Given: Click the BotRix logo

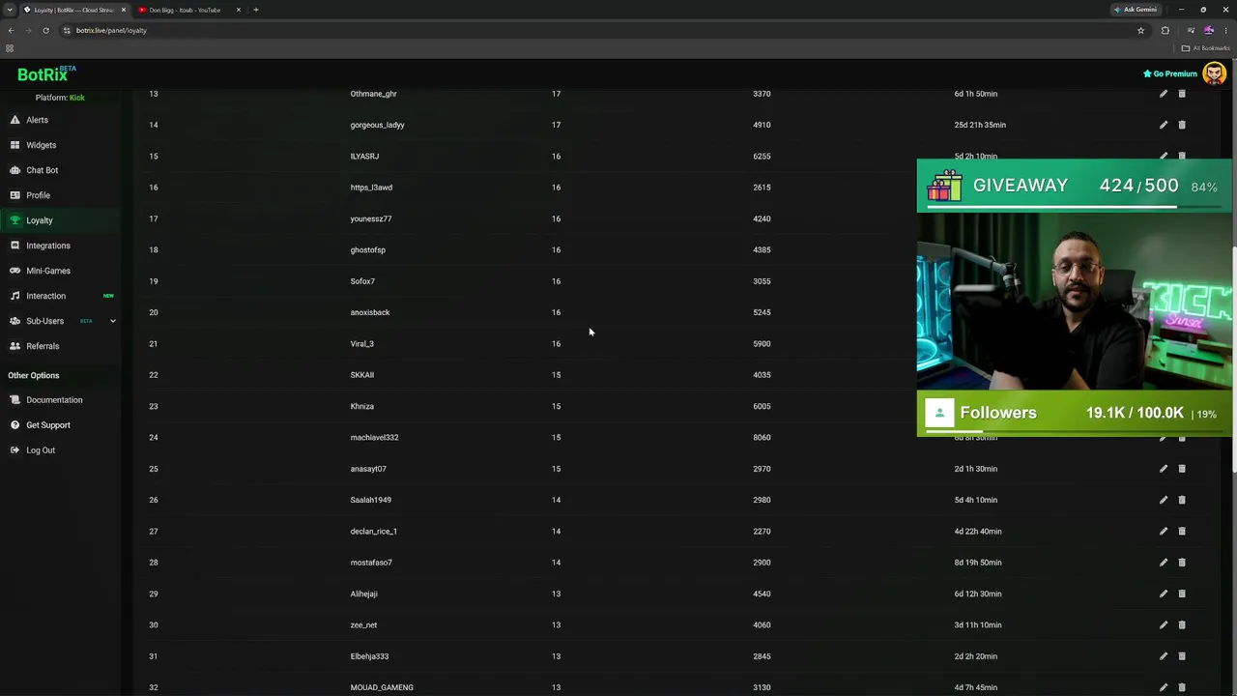Looking at the screenshot, I should [45, 74].
